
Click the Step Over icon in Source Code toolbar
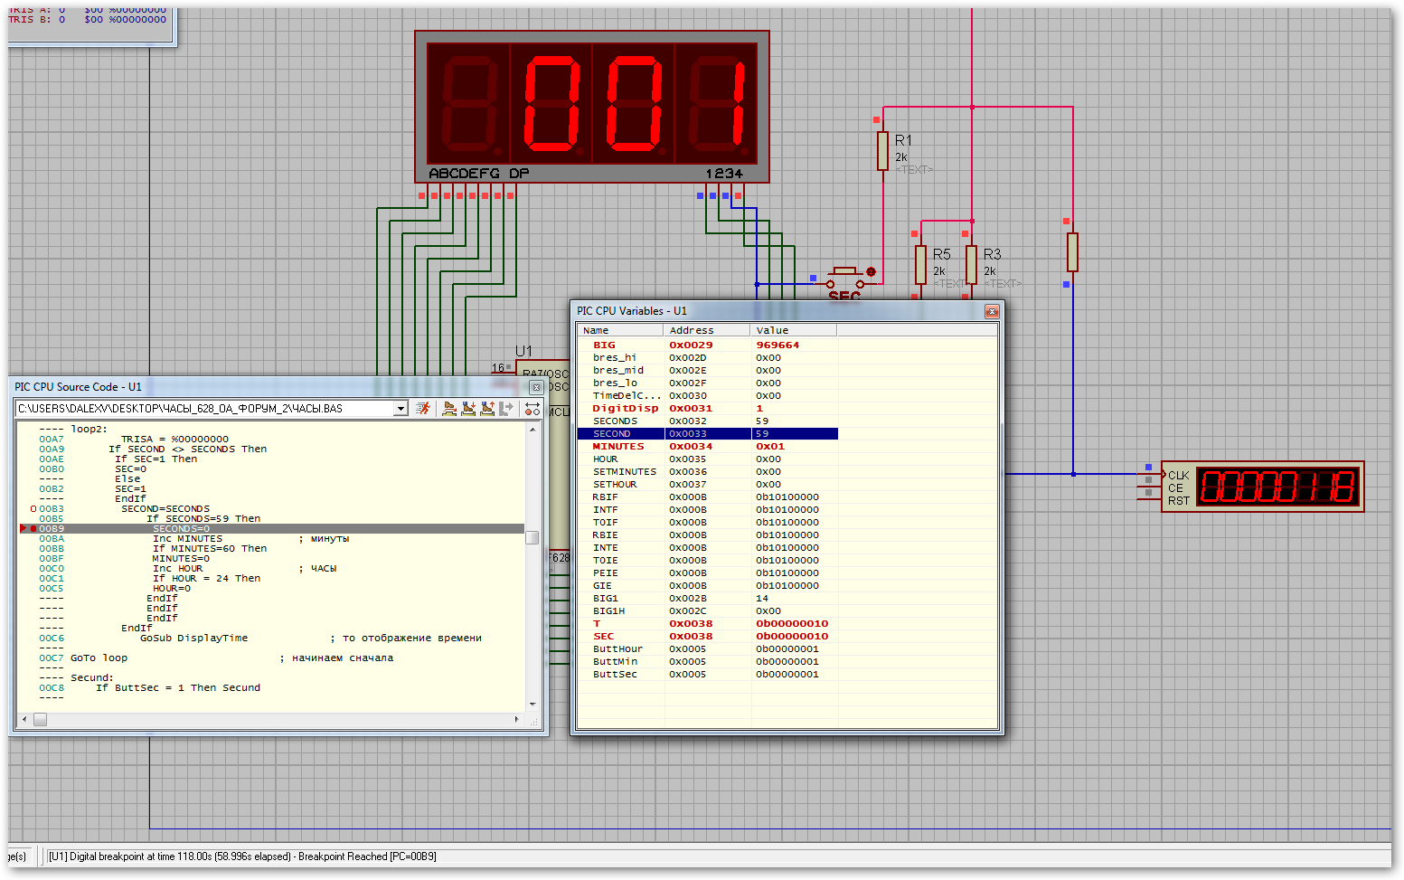(x=449, y=409)
